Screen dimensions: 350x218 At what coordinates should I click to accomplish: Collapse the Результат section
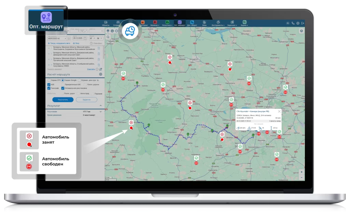(100, 106)
